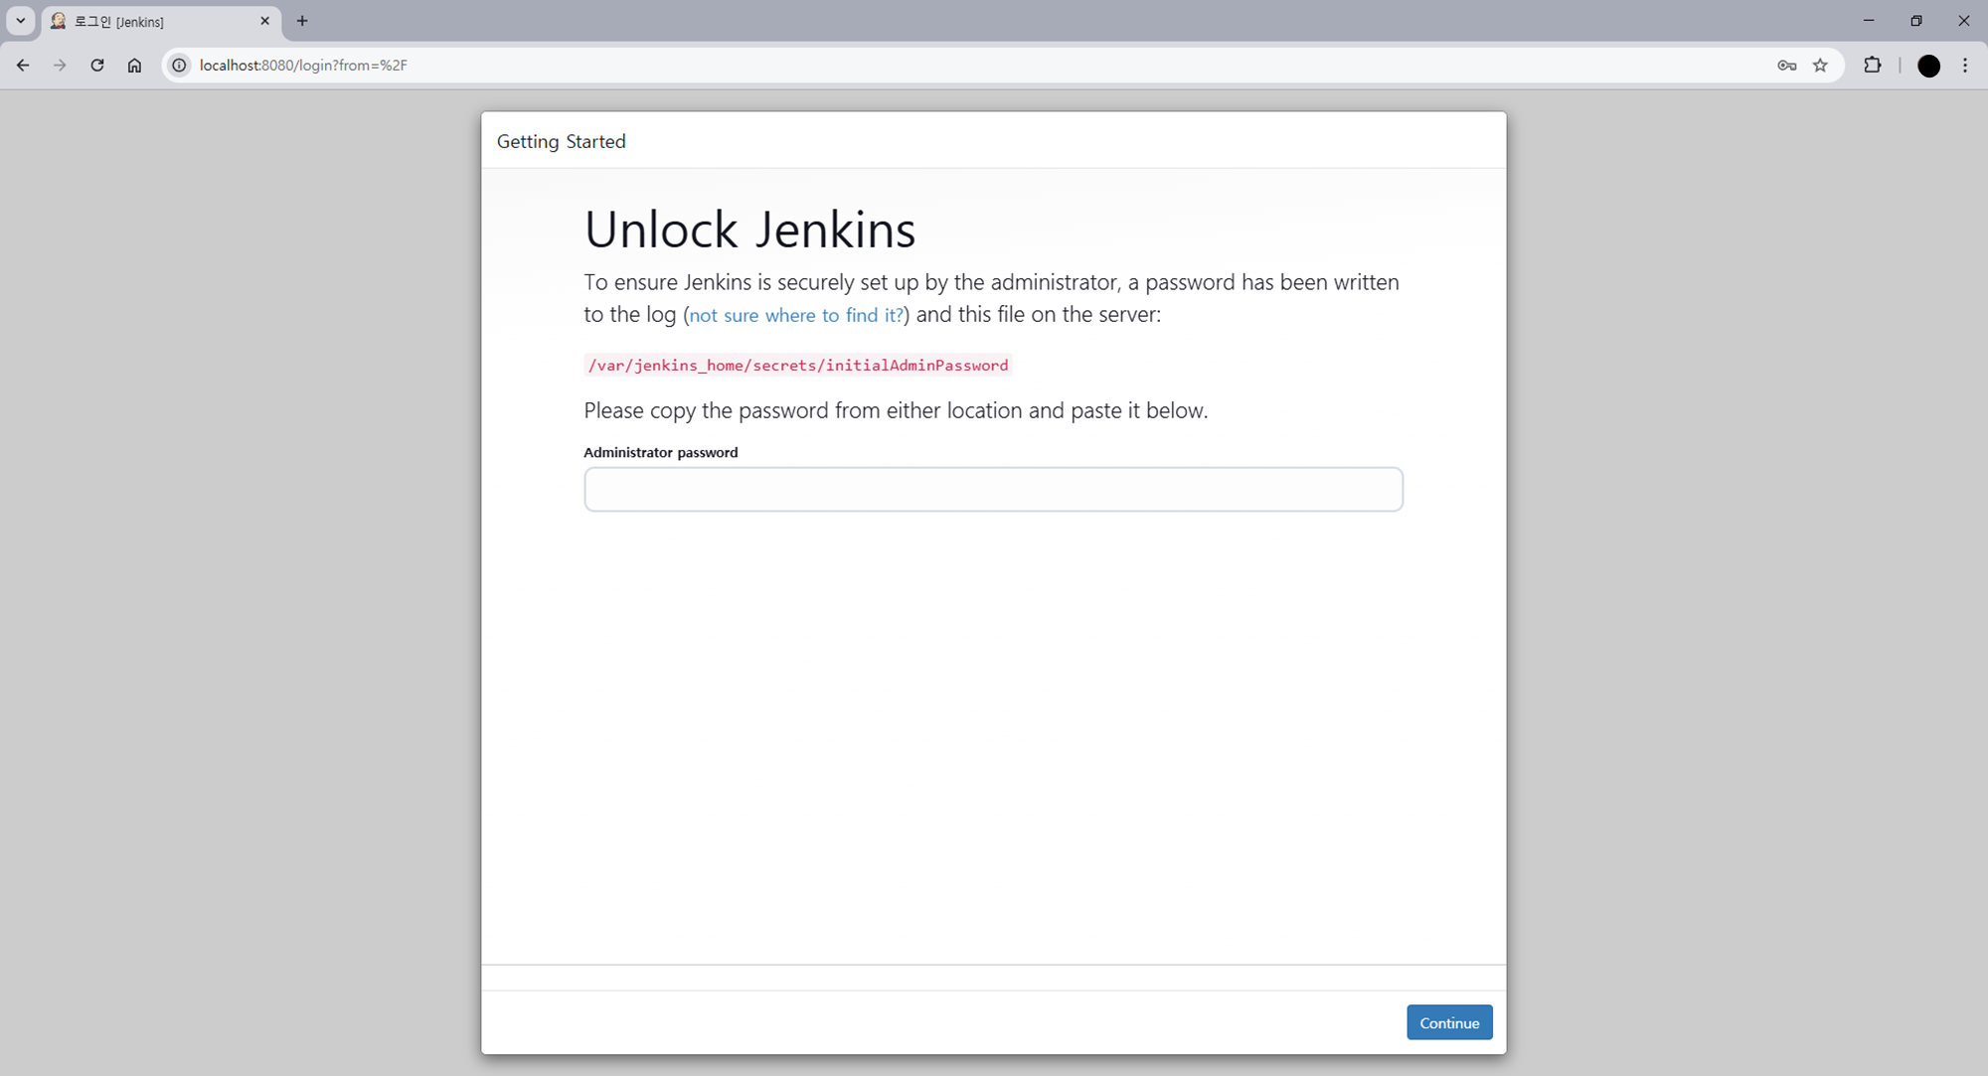Click the Getting Started title
Viewport: 1988px width, 1076px height.
pos(562,141)
